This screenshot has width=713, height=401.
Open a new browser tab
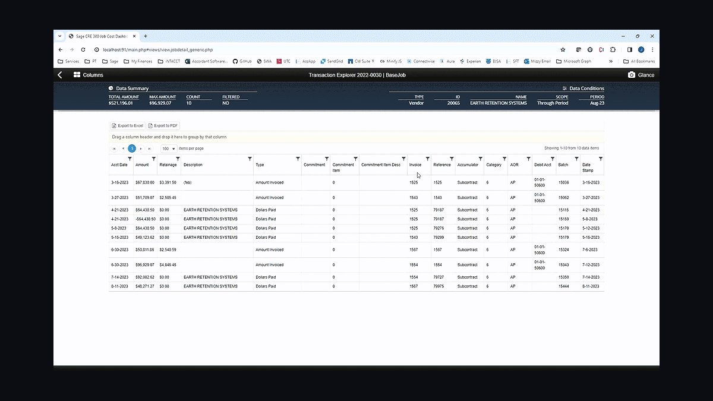(146, 36)
